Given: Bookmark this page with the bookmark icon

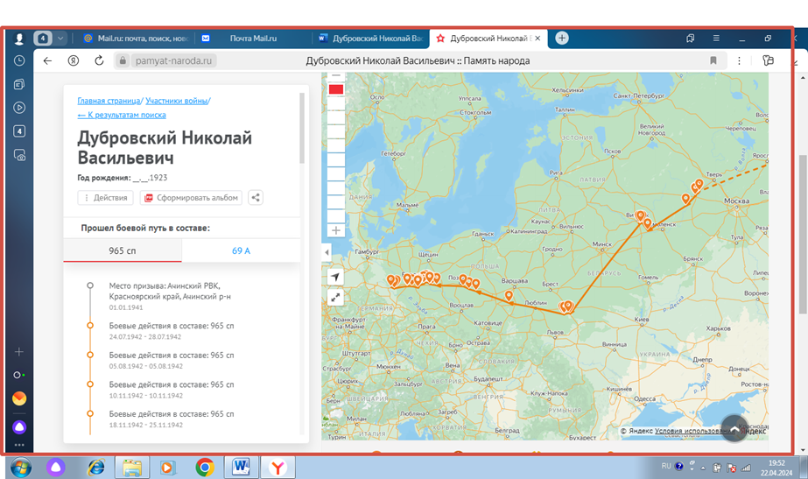Looking at the screenshot, I should point(713,60).
